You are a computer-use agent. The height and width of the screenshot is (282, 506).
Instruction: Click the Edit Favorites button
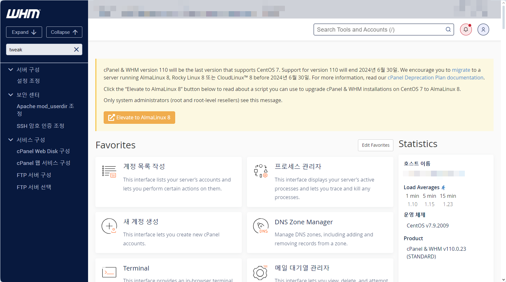[376, 145]
